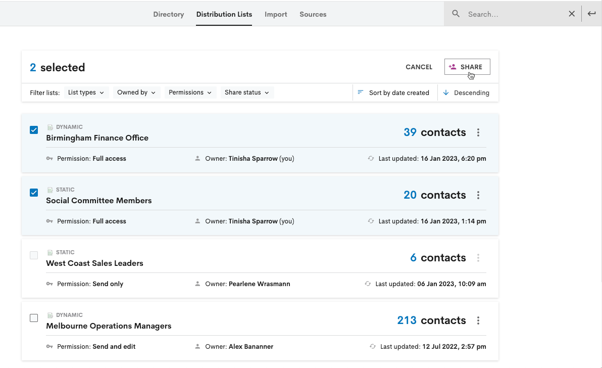Click the descending arrow icon
The image size is (602, 368).
(446, 93)
